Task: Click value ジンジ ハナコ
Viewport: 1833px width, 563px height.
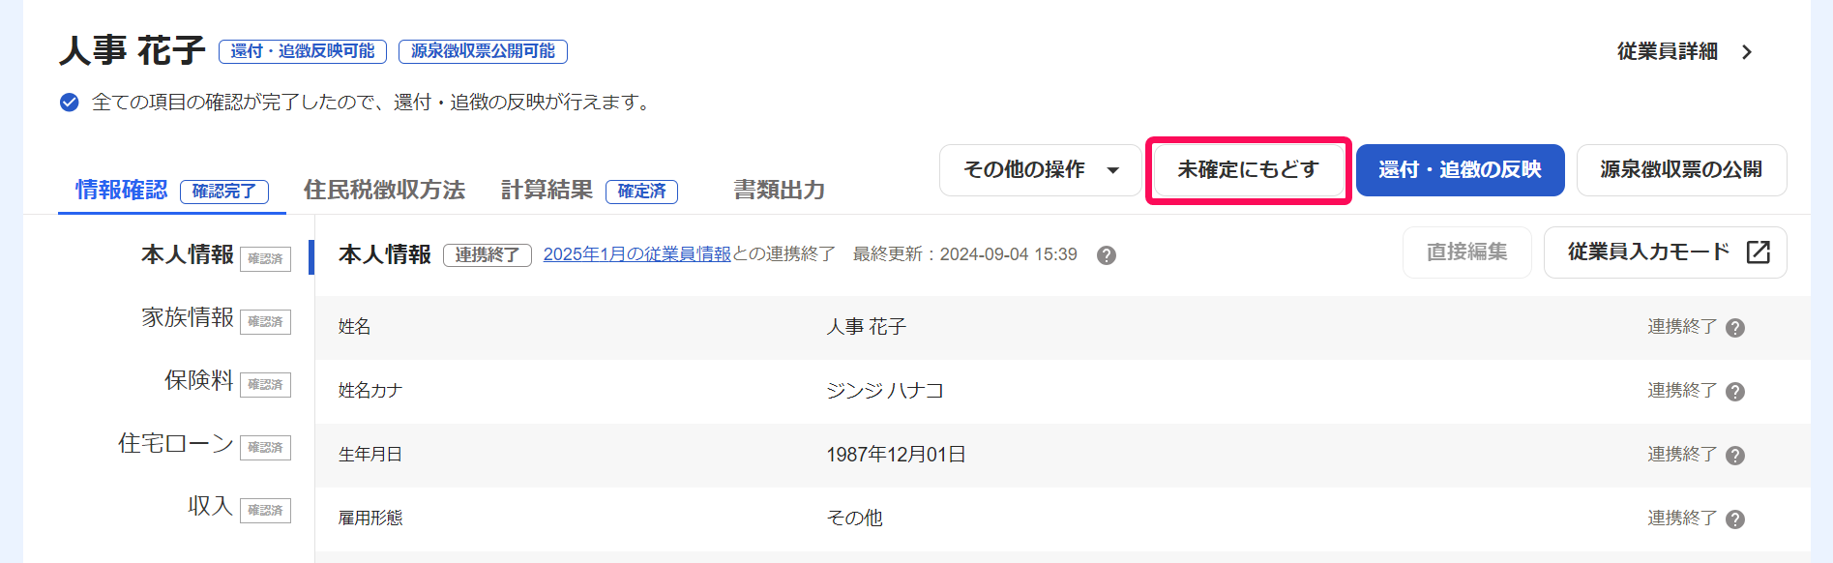Action: click(x=885, y=391)
